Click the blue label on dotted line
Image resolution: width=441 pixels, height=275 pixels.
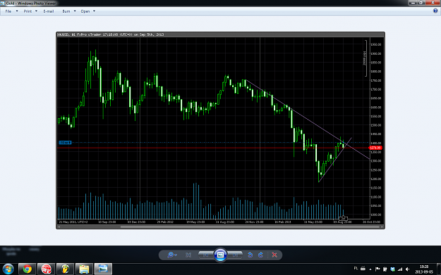point(65,142)
